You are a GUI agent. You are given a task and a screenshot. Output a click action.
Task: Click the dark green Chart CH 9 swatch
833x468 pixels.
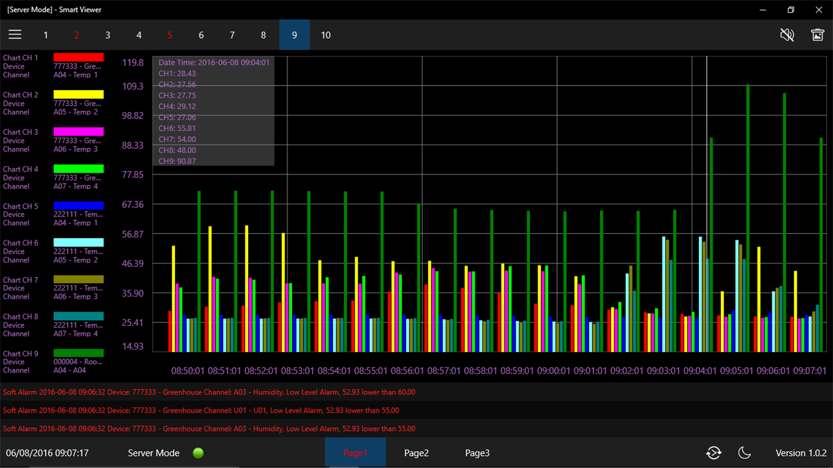[79, 353]
